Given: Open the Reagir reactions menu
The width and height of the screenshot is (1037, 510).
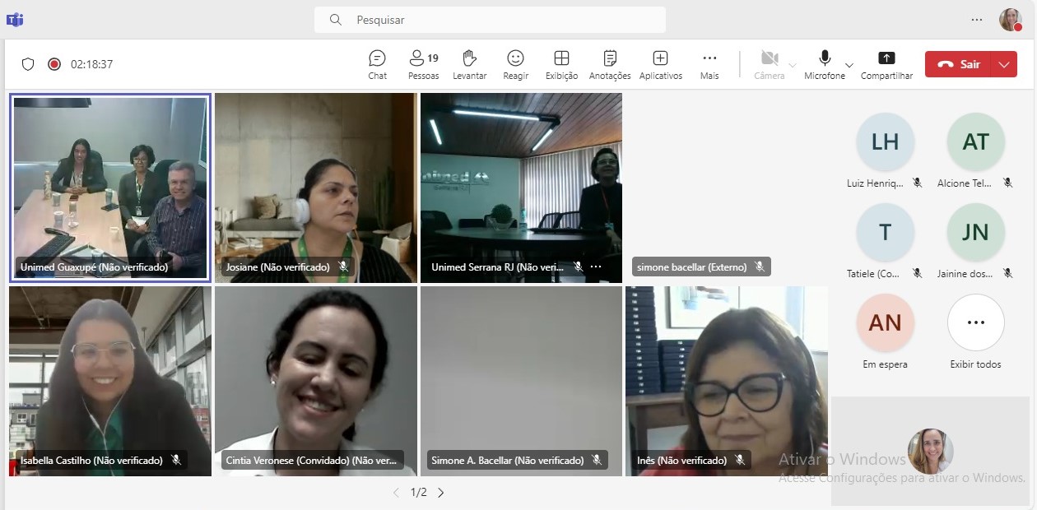Looking at the screenshot, I should [x=515, y=64].
